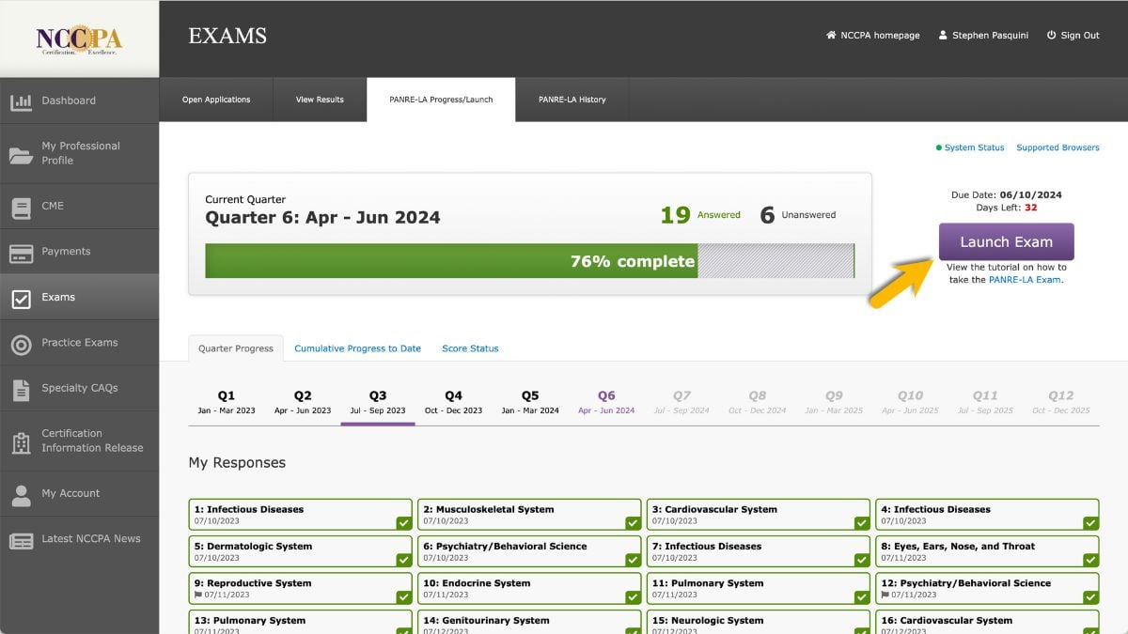1128x634 pixels.
Task: Open the Open Applications tab
Action: pyautogui.click(x=216, y=100)
